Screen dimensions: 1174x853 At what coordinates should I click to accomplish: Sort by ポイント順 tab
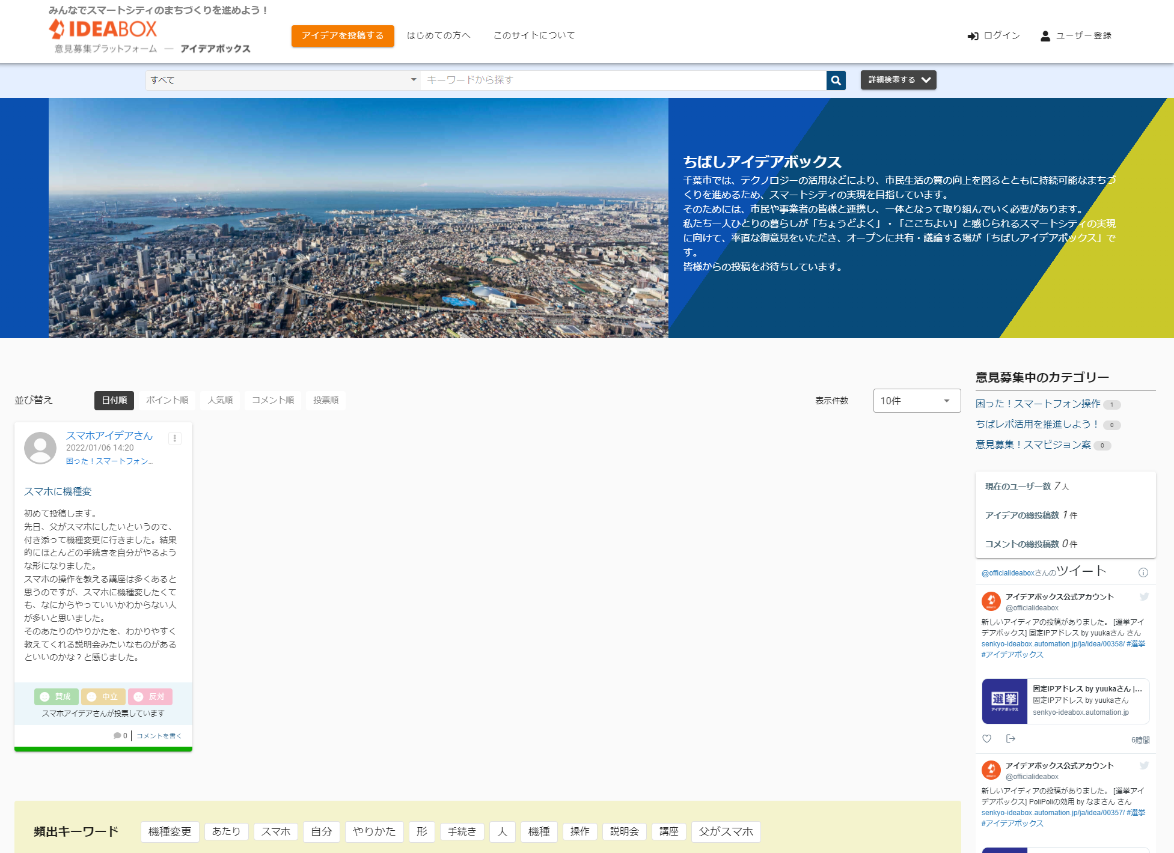(x=167, y=400)
